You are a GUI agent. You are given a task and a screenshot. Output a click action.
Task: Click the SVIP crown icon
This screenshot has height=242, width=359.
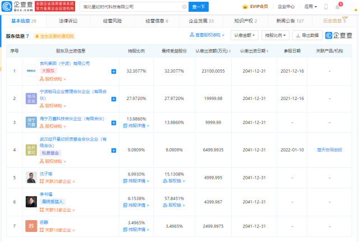click(245, 7)
